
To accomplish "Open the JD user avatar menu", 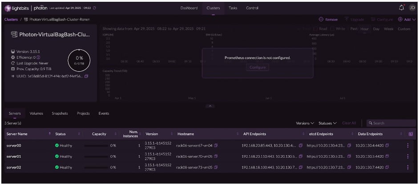I will (412, 8).
